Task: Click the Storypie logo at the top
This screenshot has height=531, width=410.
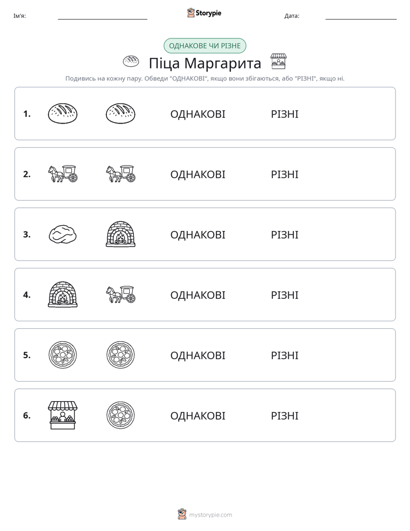Action: point(204,13)
